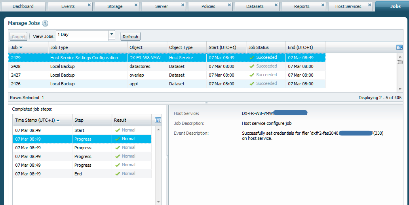Close the Reports tab
The height and width of the screenshot is (205, 409).
(323, 5)
